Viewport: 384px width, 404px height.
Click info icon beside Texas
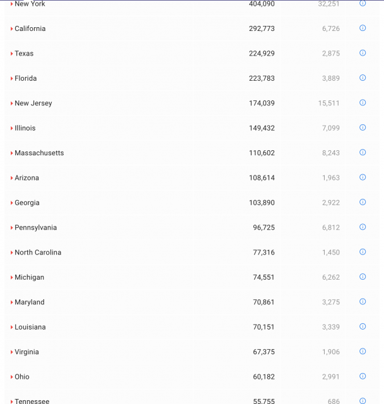(363, 53)
